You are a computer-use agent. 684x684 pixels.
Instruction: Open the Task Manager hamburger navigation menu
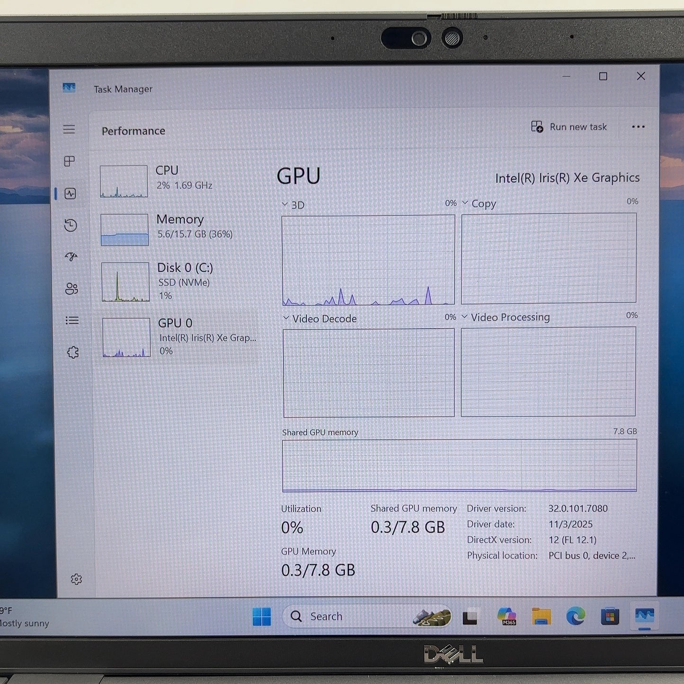click(x=69, y=129)
